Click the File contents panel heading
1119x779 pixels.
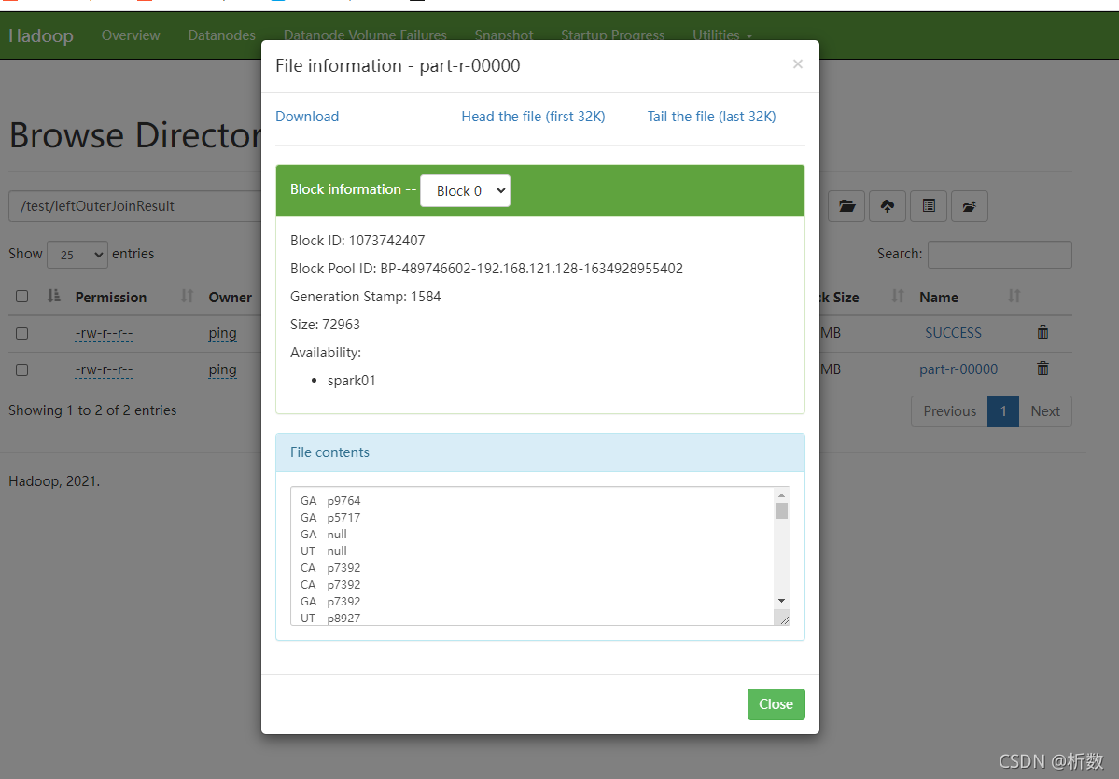coord(540,452)
